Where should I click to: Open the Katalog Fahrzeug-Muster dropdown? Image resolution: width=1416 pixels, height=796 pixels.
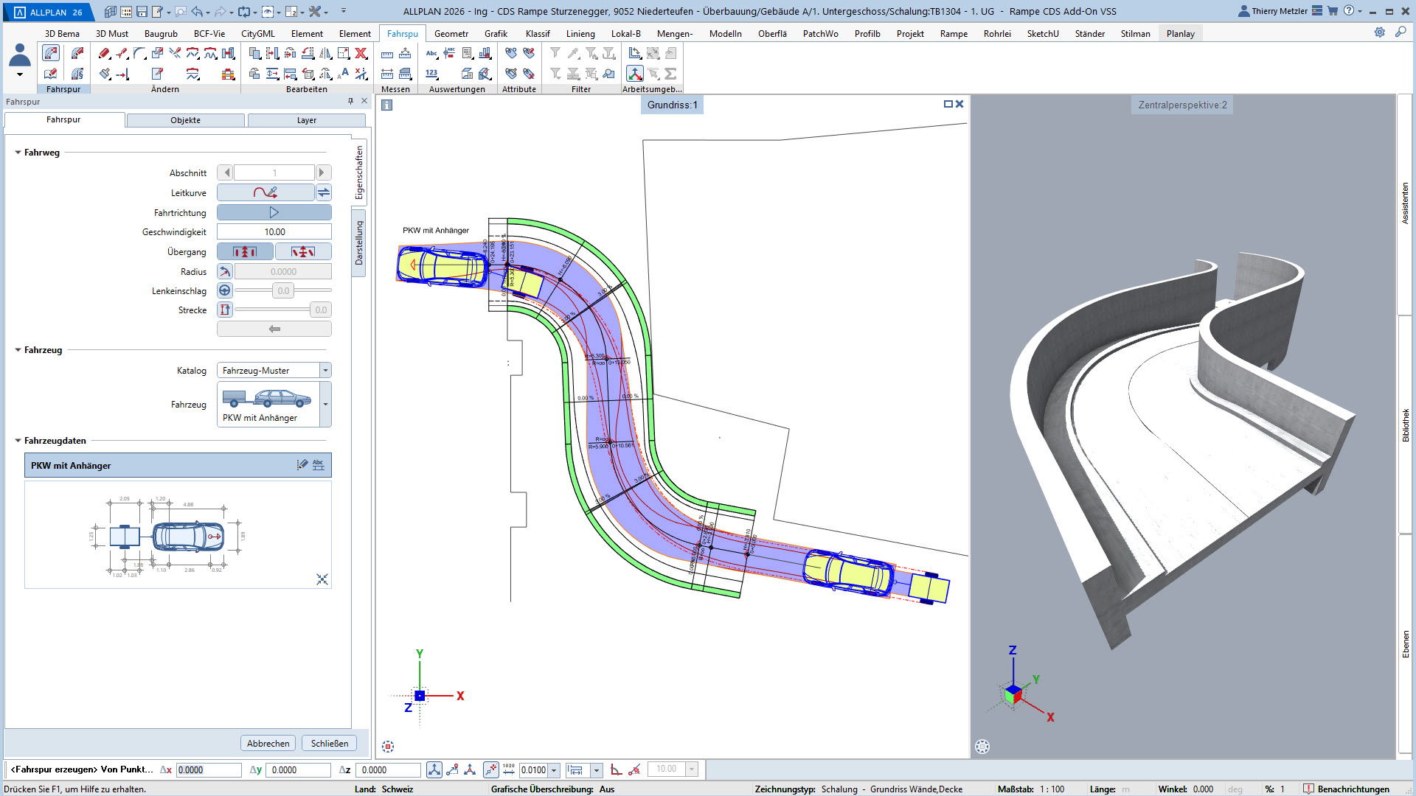coord(325,370)
